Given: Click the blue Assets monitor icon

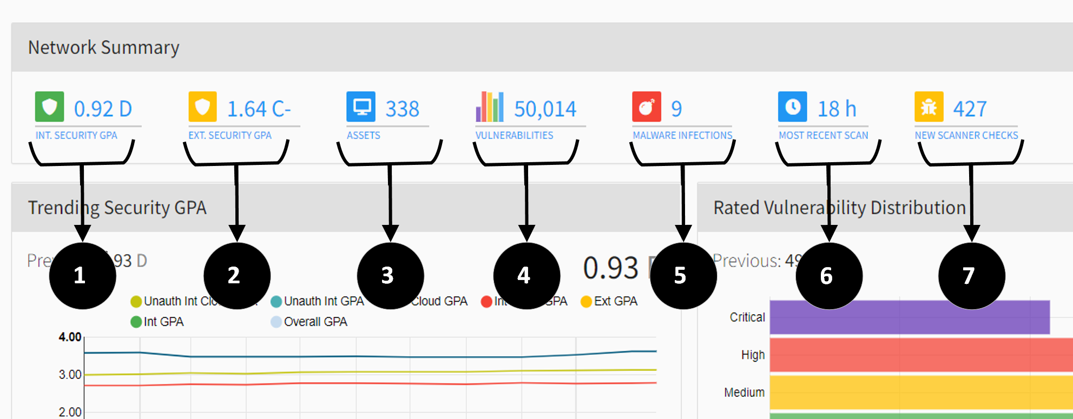Looking at the screenshot, I should pos(361,107).
